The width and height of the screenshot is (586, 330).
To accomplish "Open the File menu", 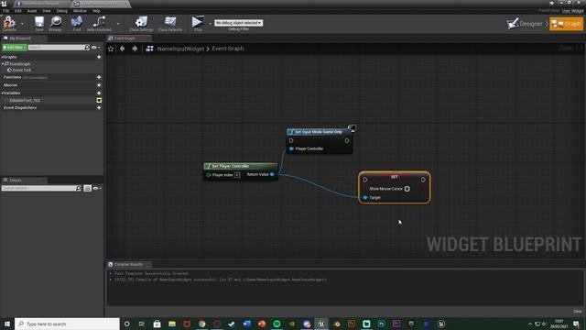I will coord(6,11).
